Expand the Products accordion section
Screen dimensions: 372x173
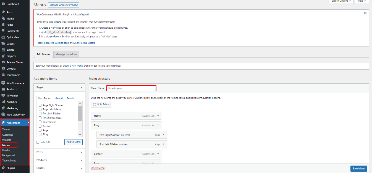[x=81, y=160]
